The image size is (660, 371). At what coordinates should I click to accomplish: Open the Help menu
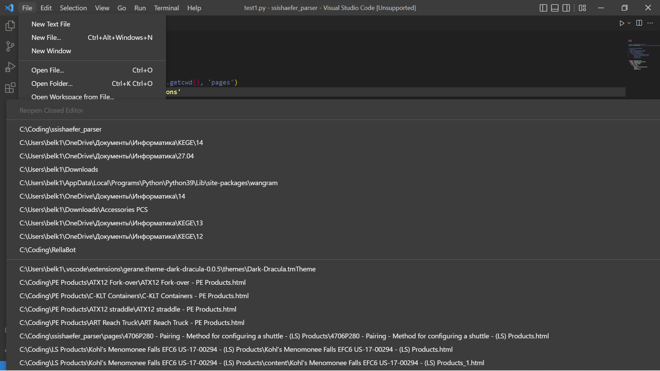[194, 8]
